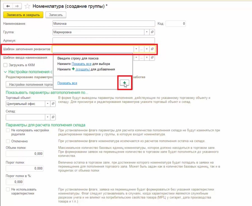
Task: Click into the Наименование field containing Молочка
Action: tap(104, 24)
